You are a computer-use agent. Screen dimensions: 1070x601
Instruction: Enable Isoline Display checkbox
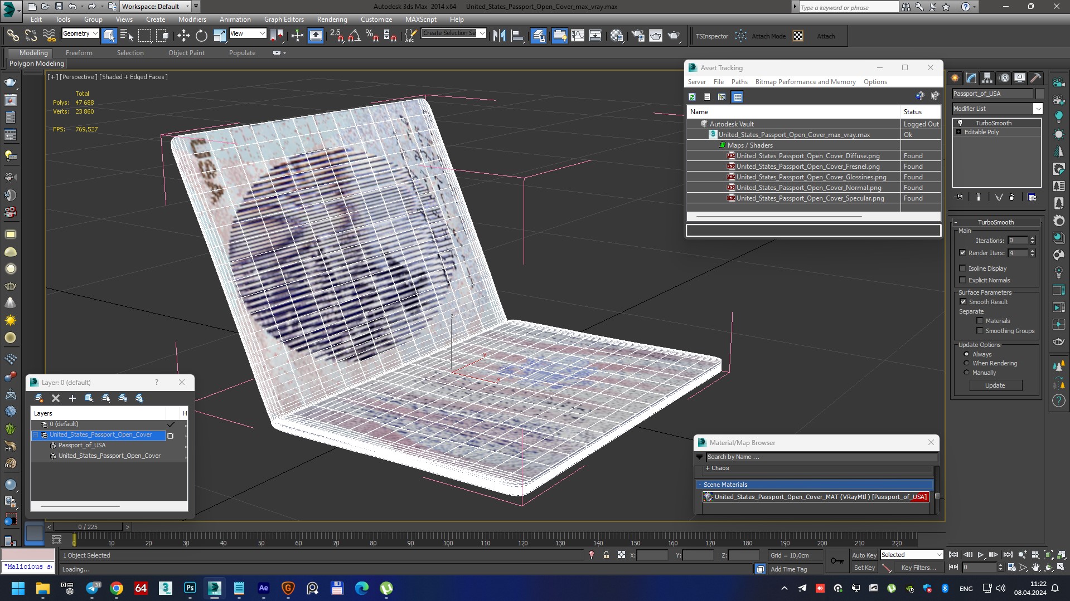click(962, 268)
